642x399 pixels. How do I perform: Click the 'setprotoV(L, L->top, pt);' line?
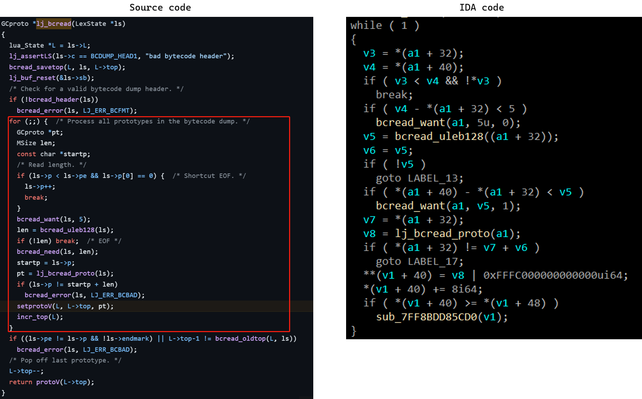65,306
